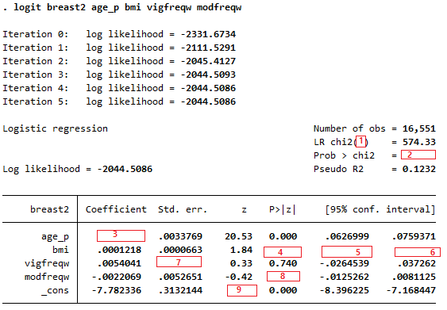Click the 'bmi' row label
The image size is (447, 310).
click(x=60, y=250)
